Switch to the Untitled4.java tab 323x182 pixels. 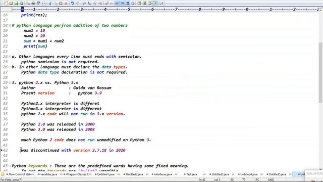(249, 174)
